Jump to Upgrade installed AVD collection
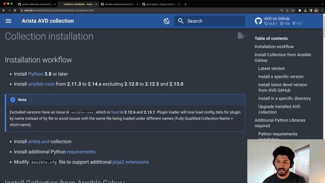The height and width of the screenshot is (183, 325). 279,109
